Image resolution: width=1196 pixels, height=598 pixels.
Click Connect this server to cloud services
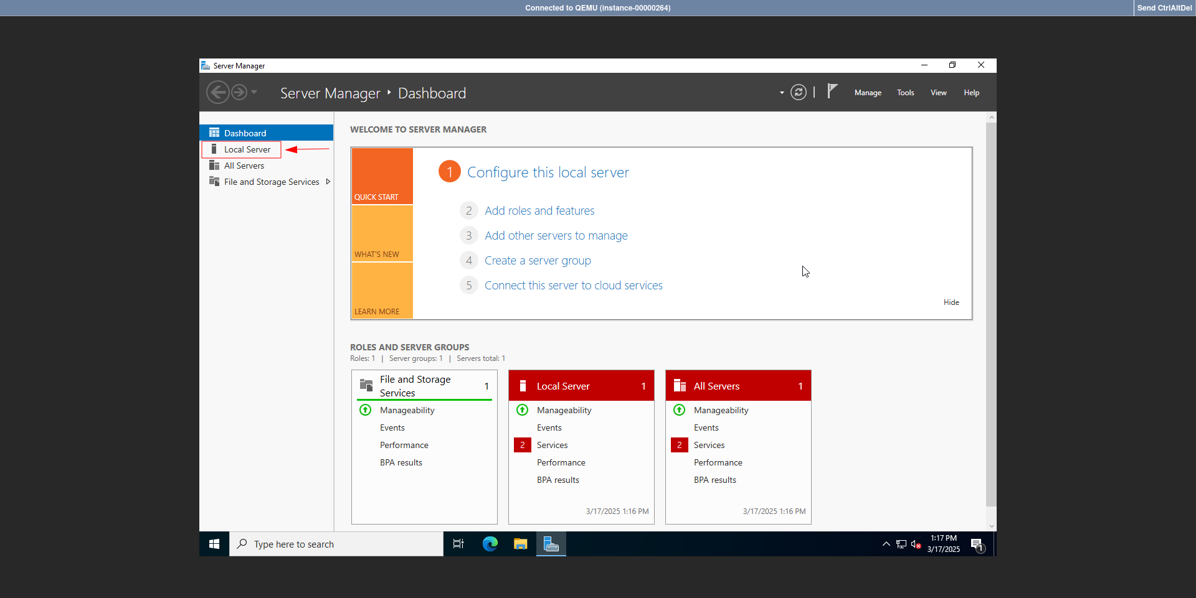click(574, 286)
